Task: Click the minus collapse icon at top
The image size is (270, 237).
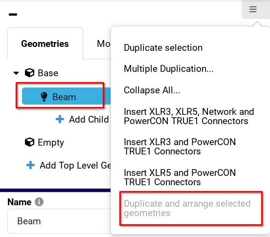Action: (13, 15)
